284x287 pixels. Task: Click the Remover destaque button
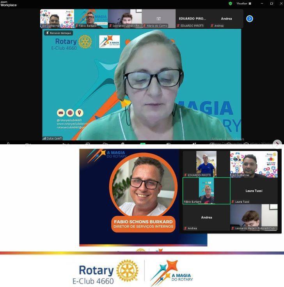[59, 33]
